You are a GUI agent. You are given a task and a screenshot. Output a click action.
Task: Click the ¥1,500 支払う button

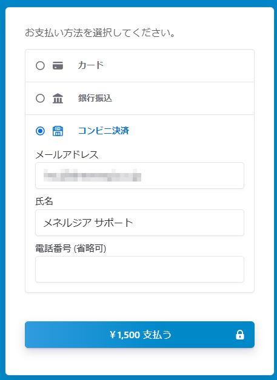[x=139, y=335]
